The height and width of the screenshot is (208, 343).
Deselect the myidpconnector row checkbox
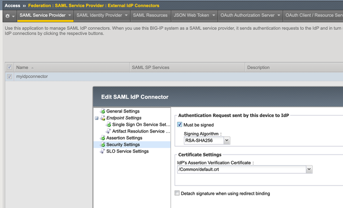click(x=9, y=77)
